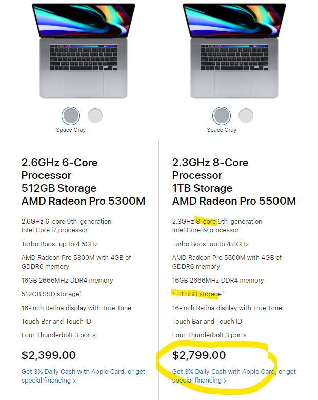Click AMD Radeon Pro 5500M with 4GB description
The image size is (318, 400).
(x=227, y=258)
